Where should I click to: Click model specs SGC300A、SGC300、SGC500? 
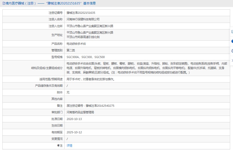(86, 57)
